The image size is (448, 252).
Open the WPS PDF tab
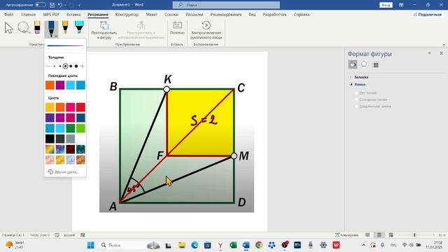[51, 14]
